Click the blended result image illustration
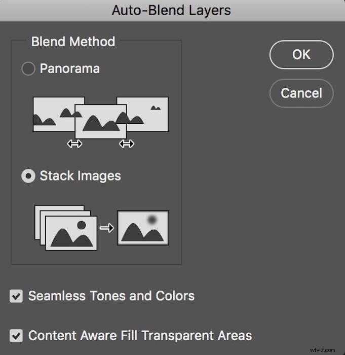 [143, 228]
